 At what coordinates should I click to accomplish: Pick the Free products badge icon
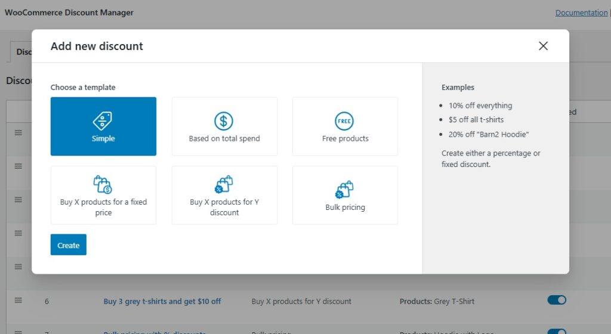(x=345, y=121)
